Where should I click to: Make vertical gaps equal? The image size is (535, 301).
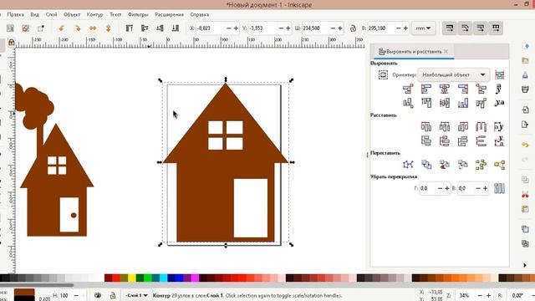point(481,140)
